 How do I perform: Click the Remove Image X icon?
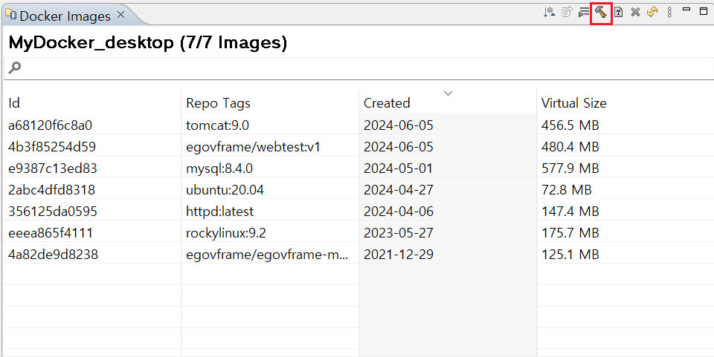click(x=635, y=12)
